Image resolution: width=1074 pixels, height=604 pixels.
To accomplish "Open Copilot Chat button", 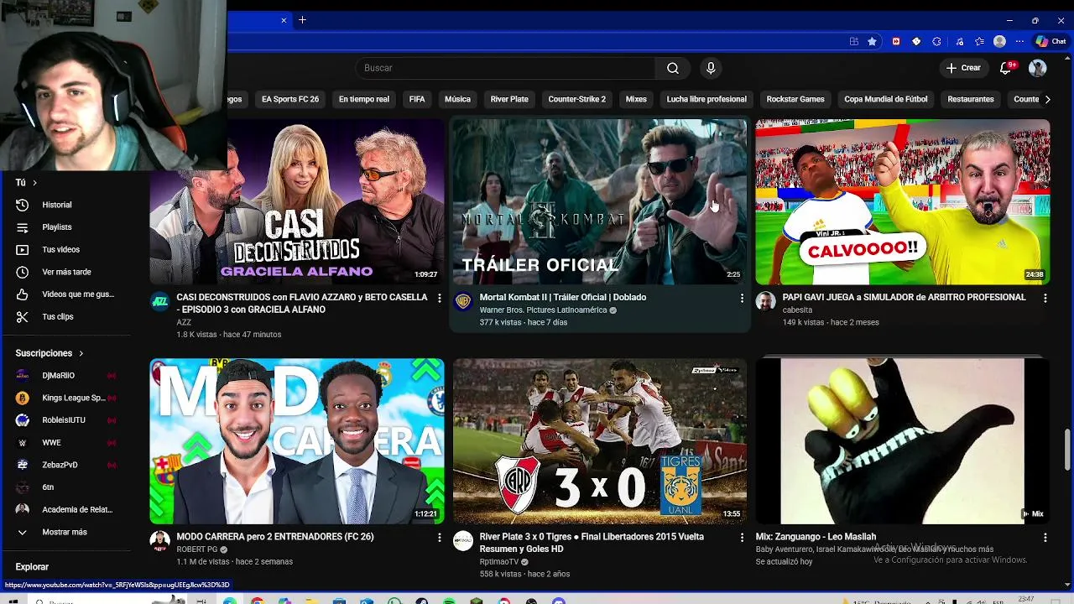I will 1052,41.
